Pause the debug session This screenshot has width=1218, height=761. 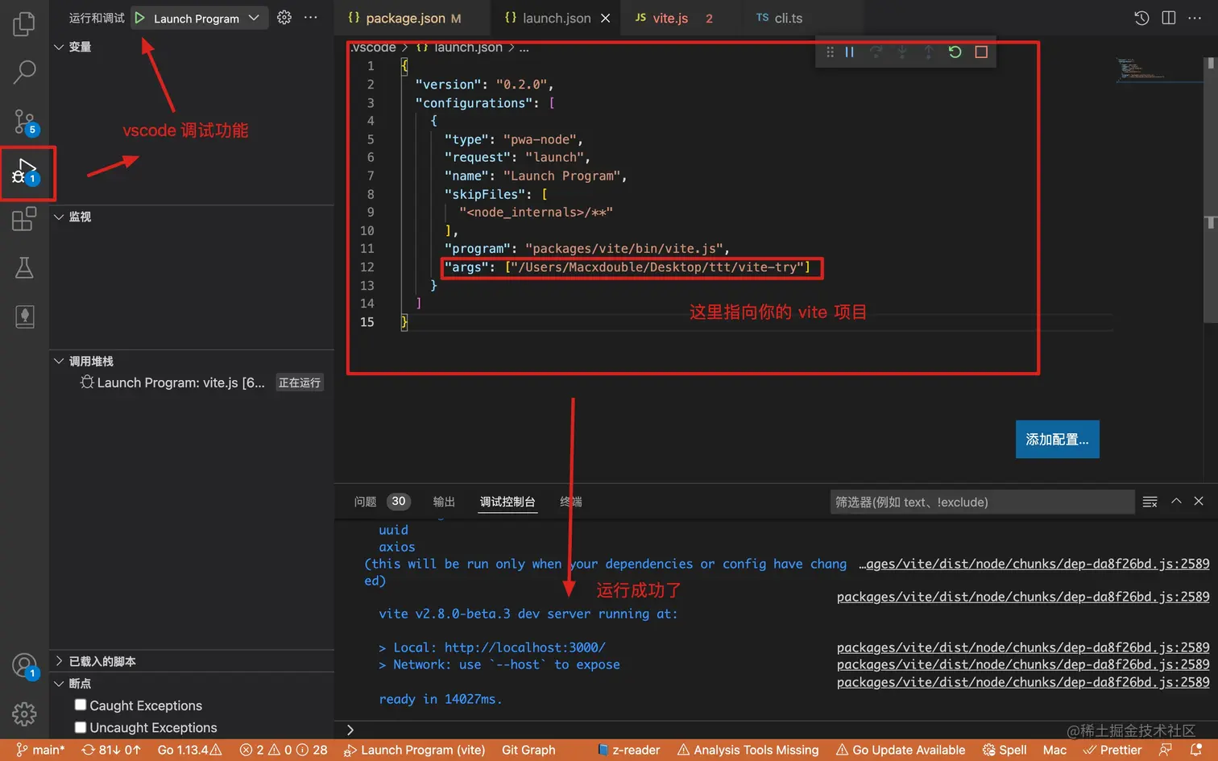click(849, 52)
